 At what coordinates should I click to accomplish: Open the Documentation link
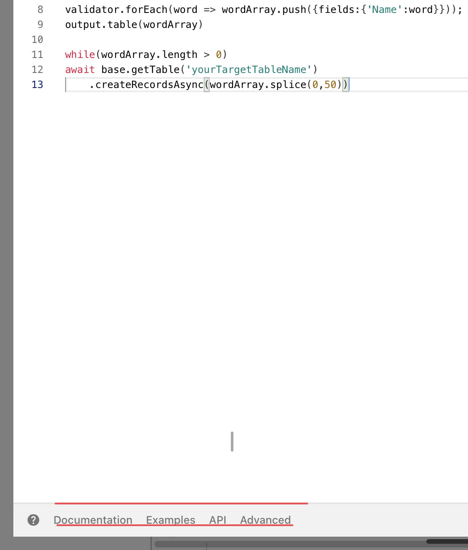coord(93,520)
